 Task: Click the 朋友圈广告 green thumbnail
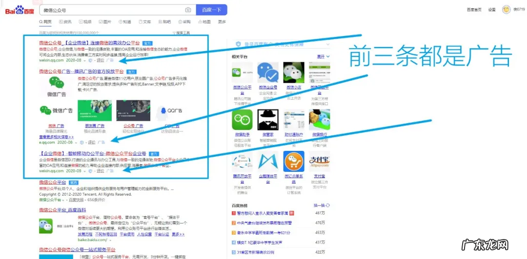95,111
